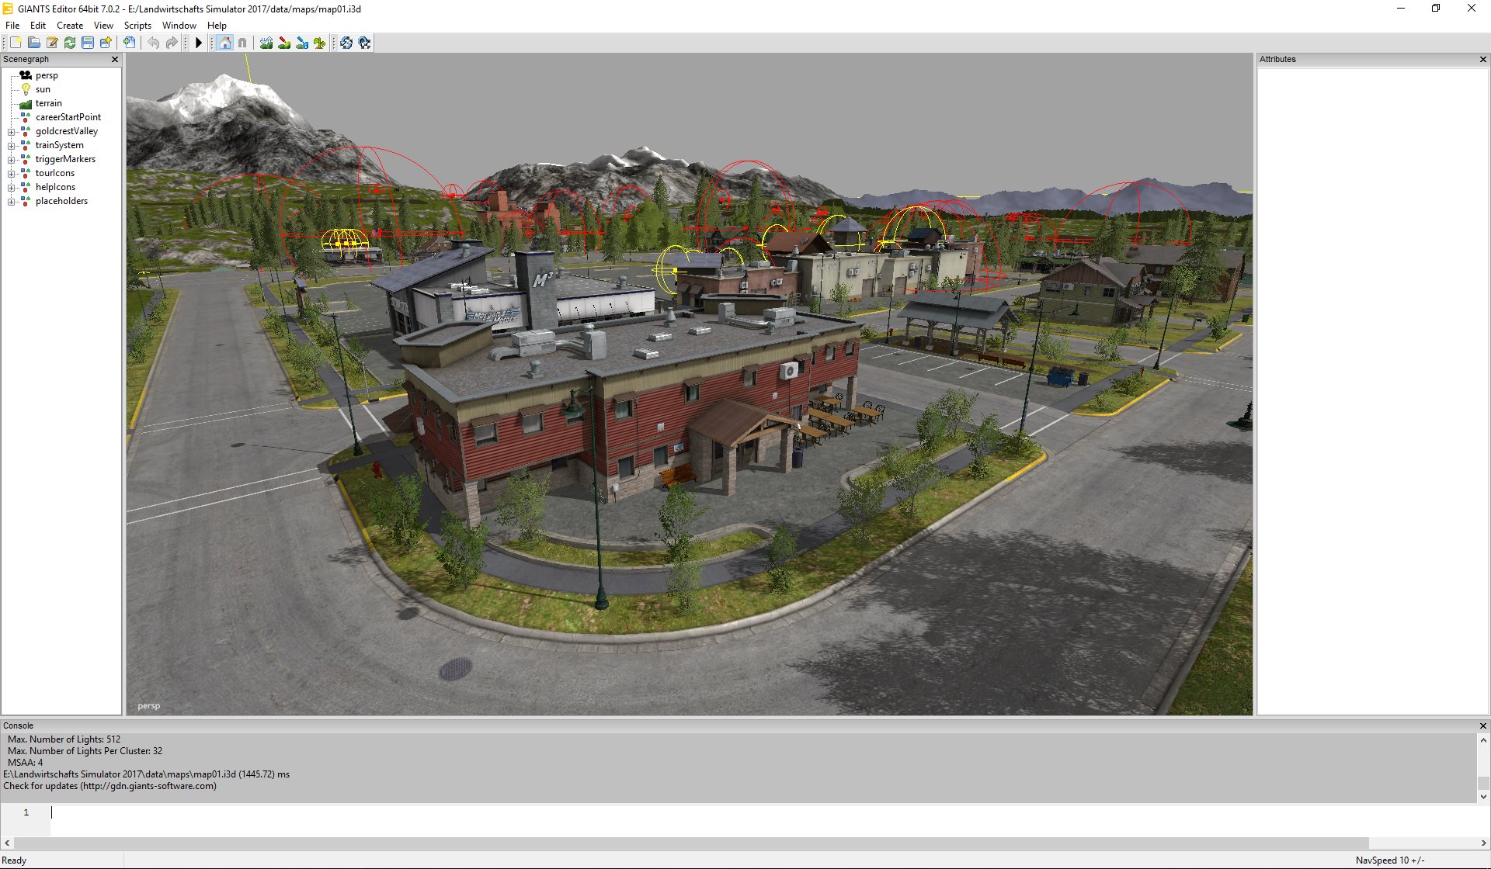Close the Attributes panel
Screen dimensions: 1491x869
[1482, 60]
